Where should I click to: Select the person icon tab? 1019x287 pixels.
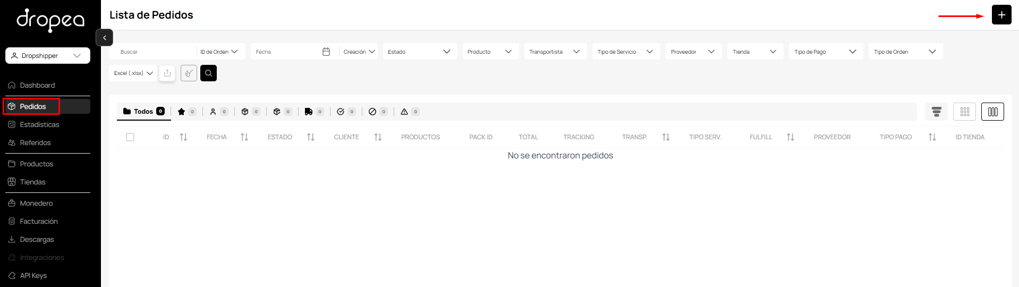pos(218,112)
